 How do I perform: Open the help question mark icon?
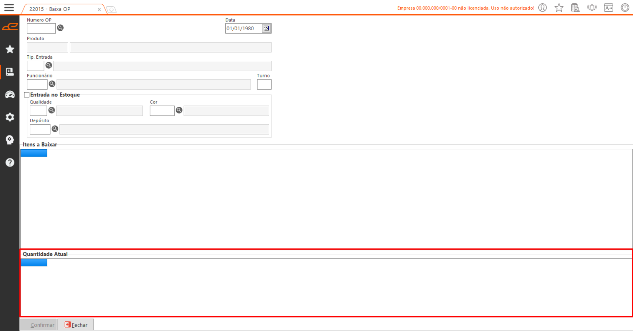point(10,162)
